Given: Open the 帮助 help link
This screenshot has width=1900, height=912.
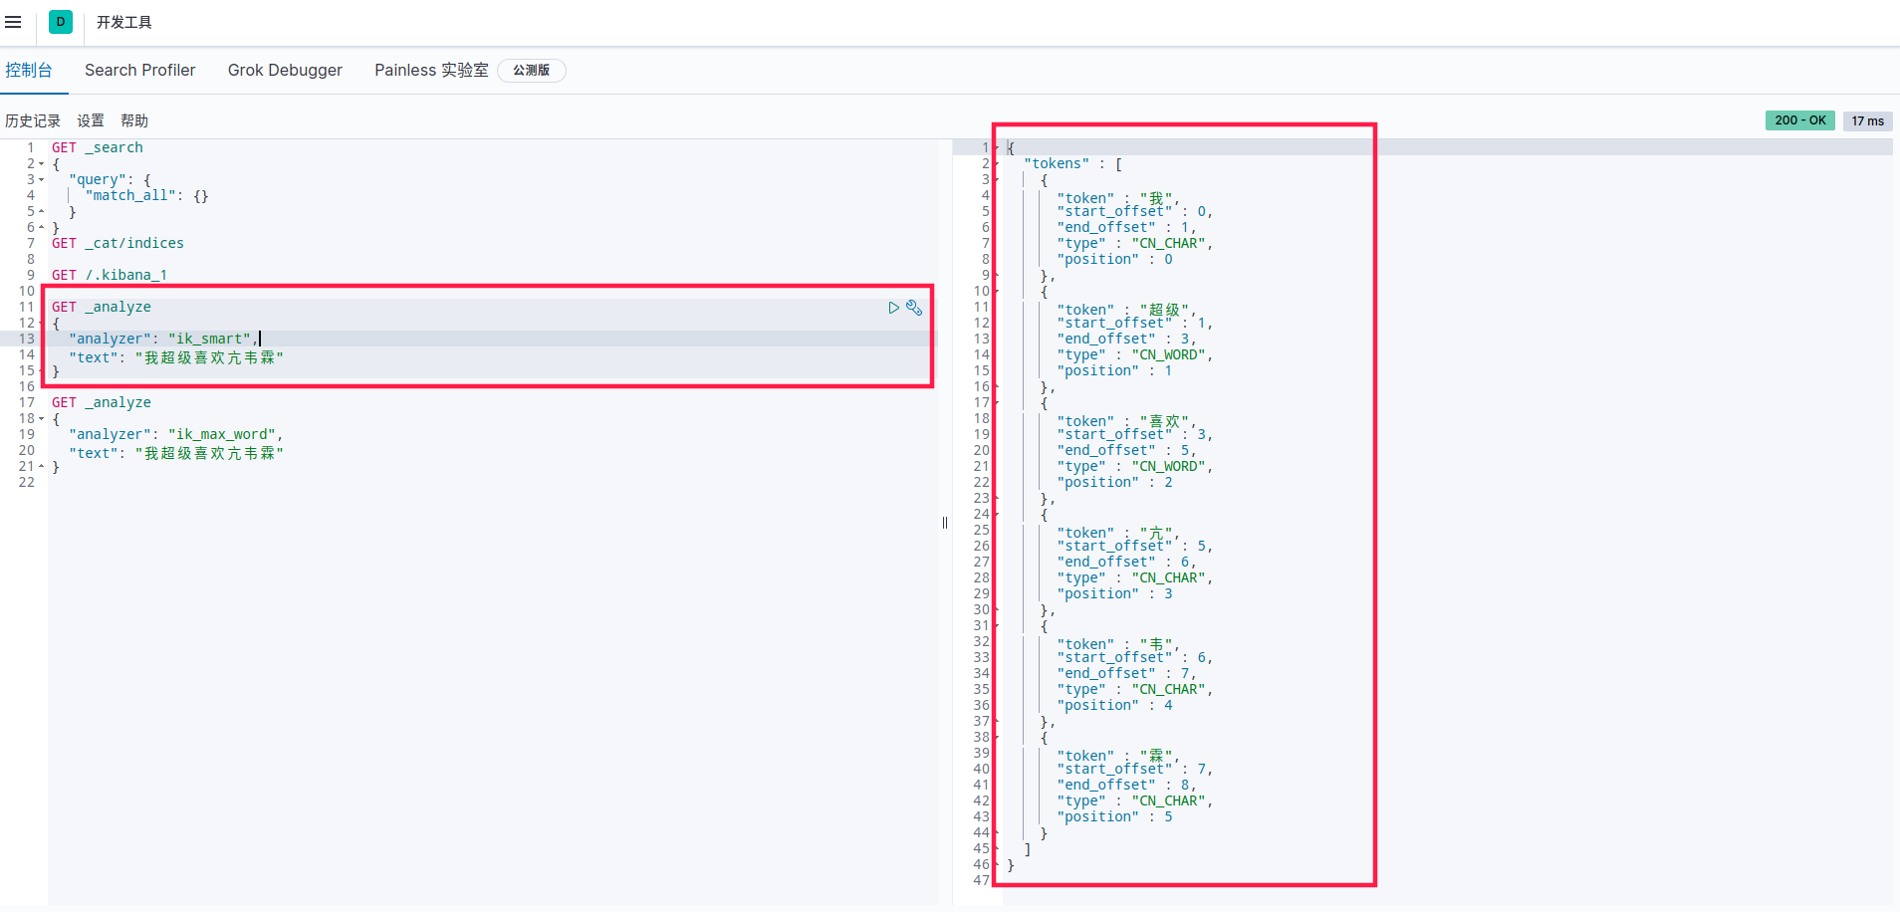Looking at the screenshot, I should (134, 120).
